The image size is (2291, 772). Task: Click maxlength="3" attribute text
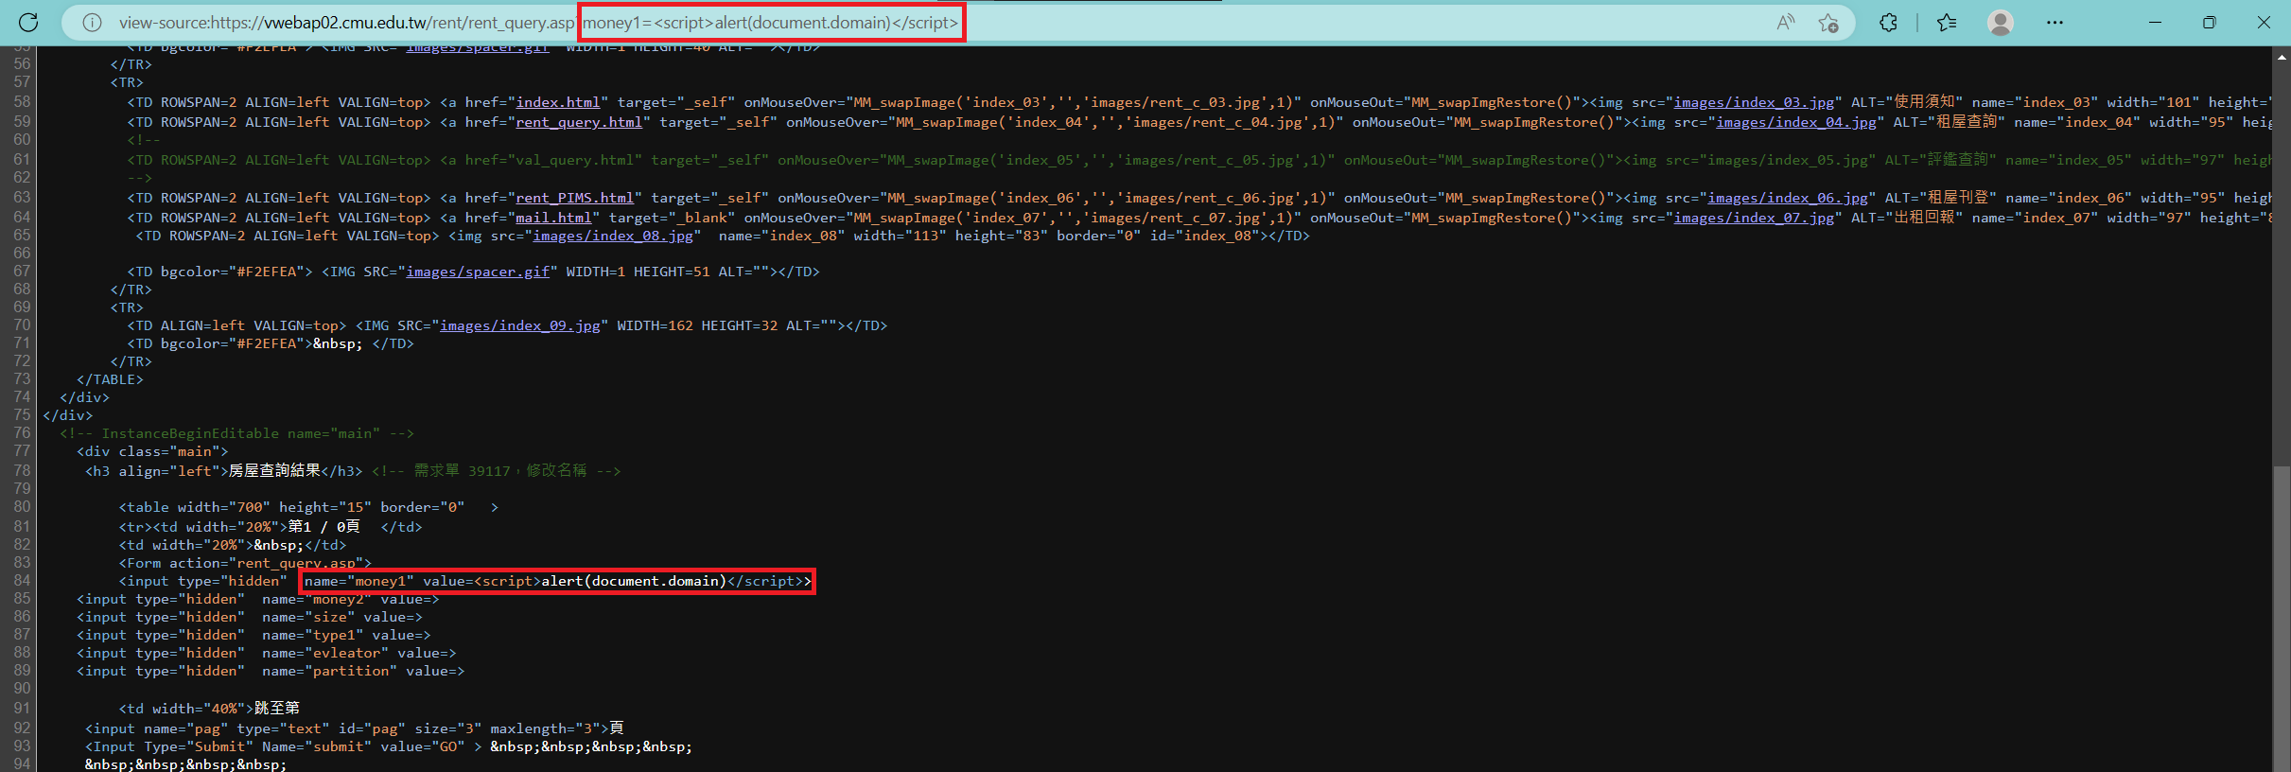click(546, 728)
